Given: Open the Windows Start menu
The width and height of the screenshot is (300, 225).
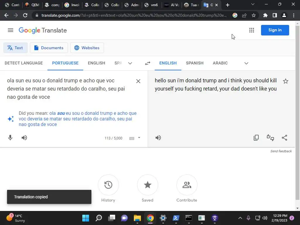Looking at the screenshot, I should pos(86,218).
